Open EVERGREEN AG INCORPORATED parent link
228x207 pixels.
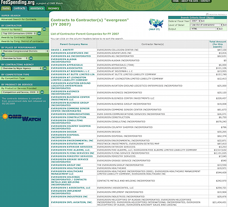(71, 56)
